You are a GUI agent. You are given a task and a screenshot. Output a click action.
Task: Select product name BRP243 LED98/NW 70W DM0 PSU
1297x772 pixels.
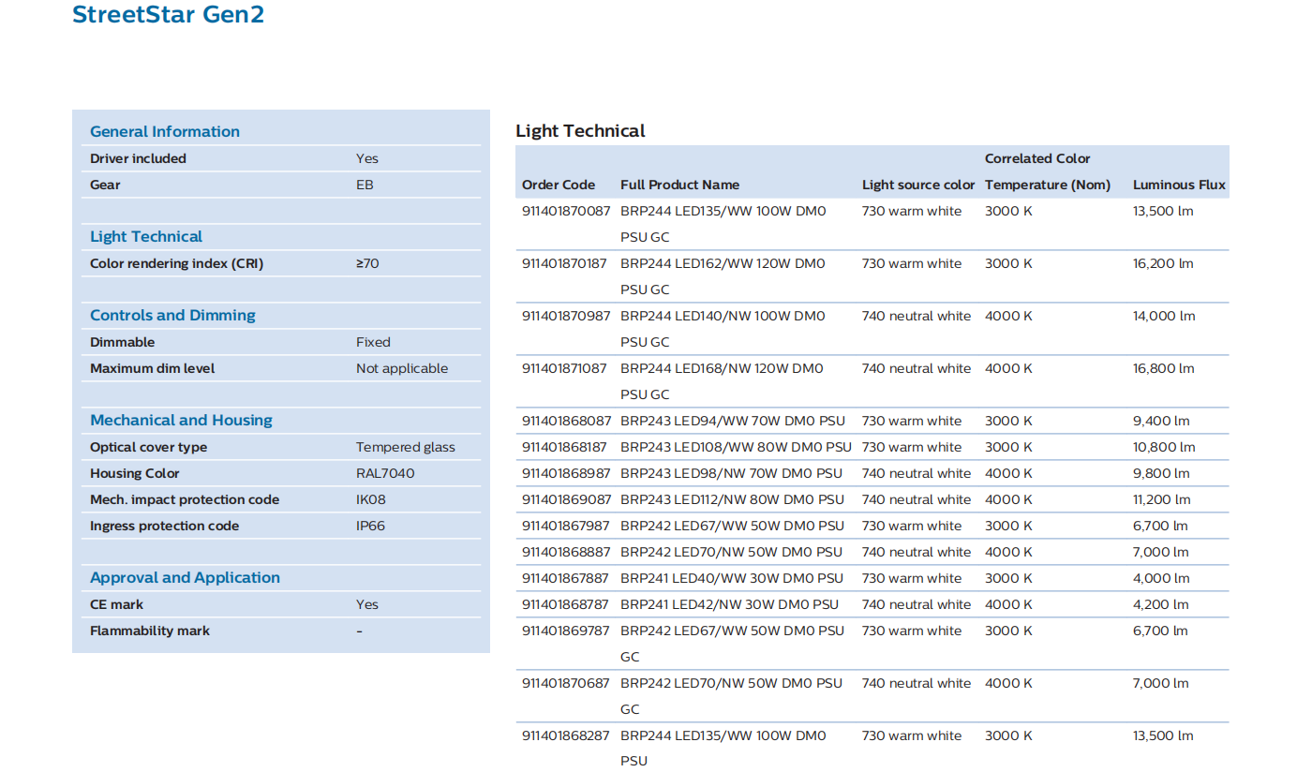pyautogui.click(x=731, y=473)
